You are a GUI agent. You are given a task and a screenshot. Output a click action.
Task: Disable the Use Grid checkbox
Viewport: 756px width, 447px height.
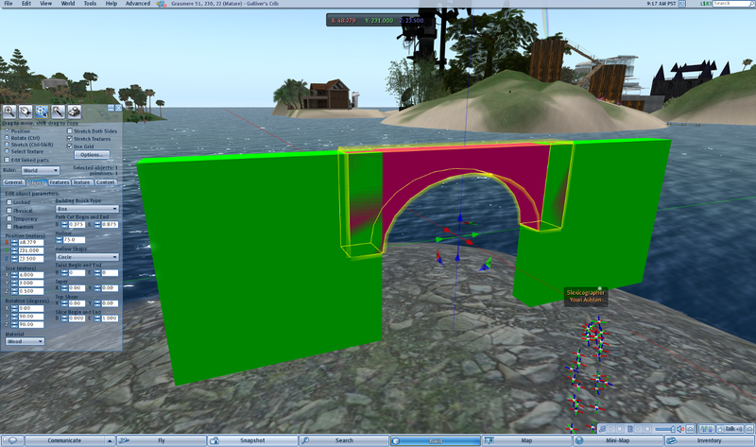[70, 146]
